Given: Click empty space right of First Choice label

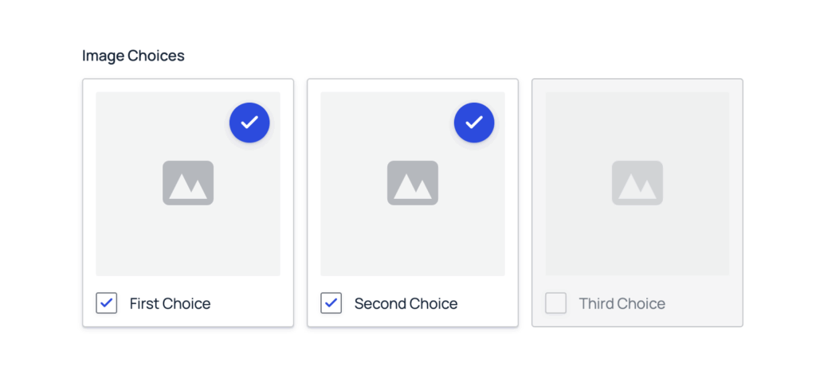Looking at the screenshot, I should click(x=251, y=303).
